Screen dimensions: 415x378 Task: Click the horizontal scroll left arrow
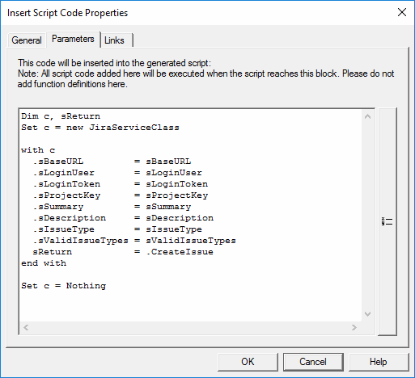26,327
